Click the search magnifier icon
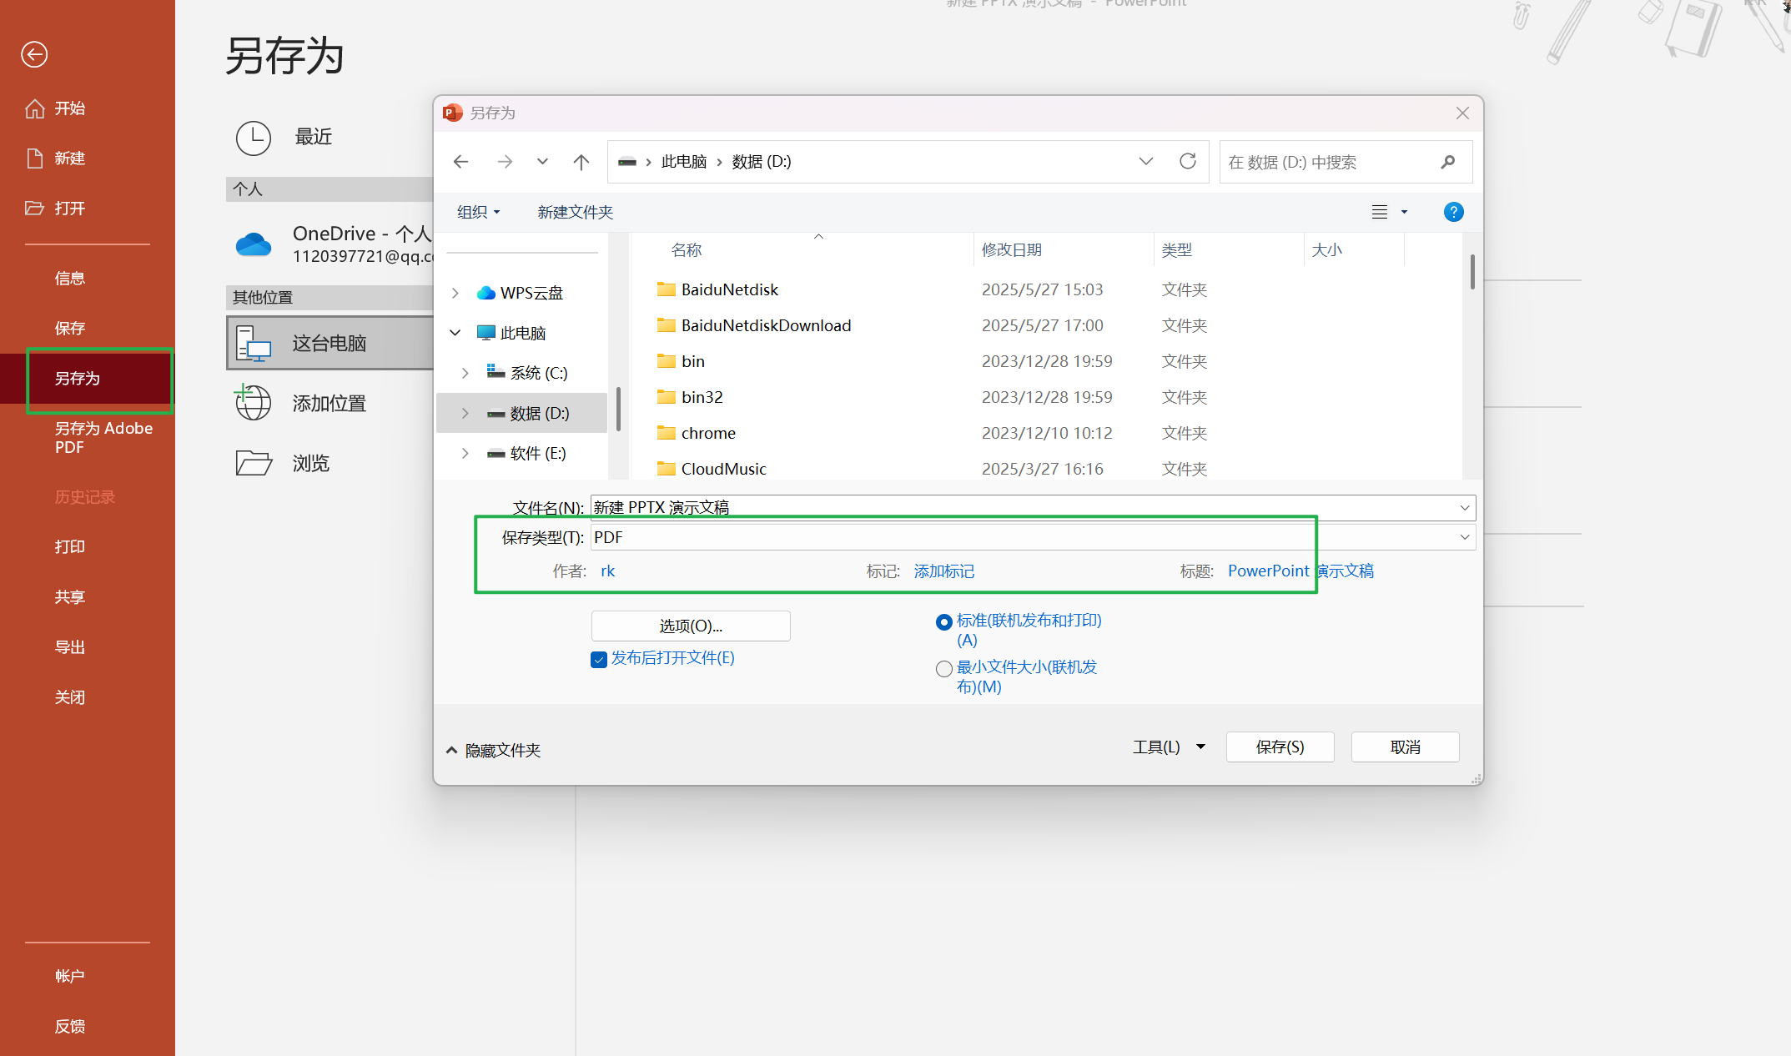This screenshot has width=1791, height=1056. [1447, 162]
